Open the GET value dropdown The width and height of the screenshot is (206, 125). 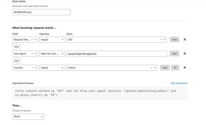pyautogui.click(x=164, y=40)
